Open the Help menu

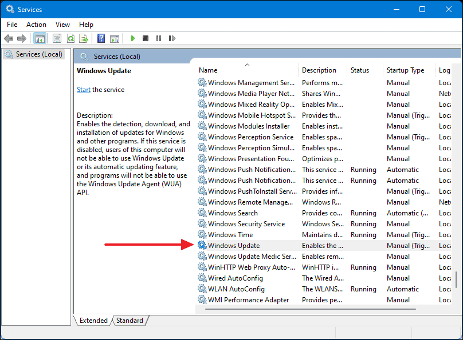[86, 25]
